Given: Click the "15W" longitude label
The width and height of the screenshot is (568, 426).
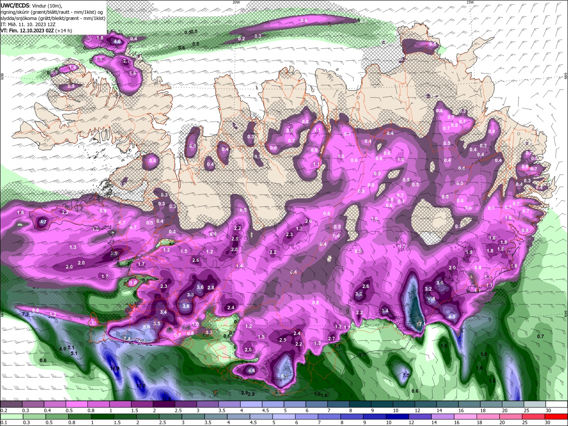Looking at the screenshot, I should click(470, 2).
